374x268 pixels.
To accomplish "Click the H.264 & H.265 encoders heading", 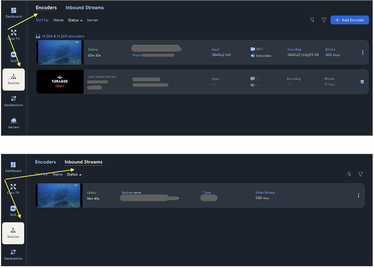I will 63,36.
